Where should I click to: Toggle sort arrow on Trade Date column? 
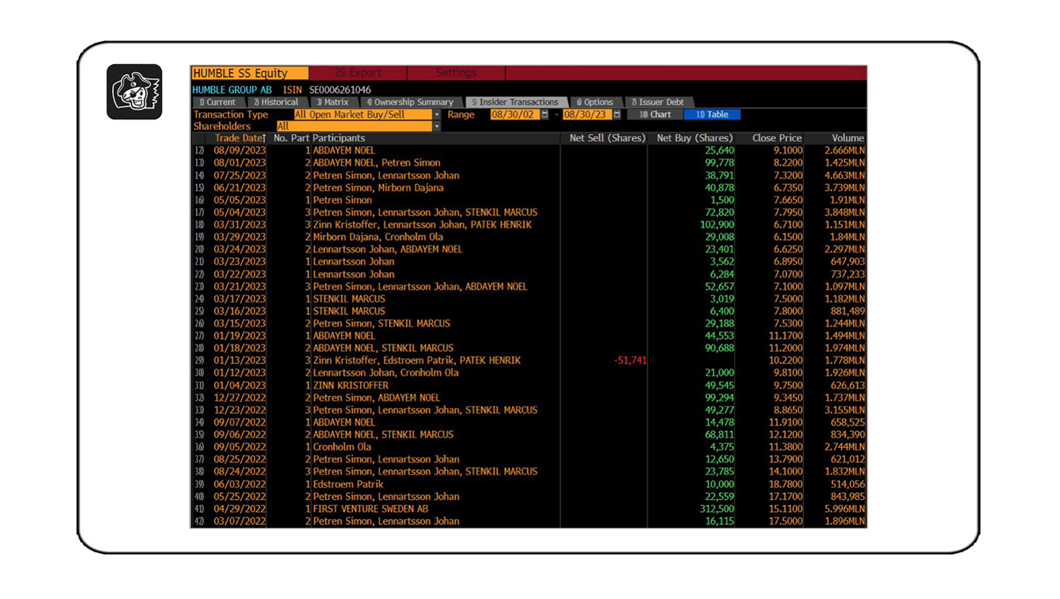point(264,138)
